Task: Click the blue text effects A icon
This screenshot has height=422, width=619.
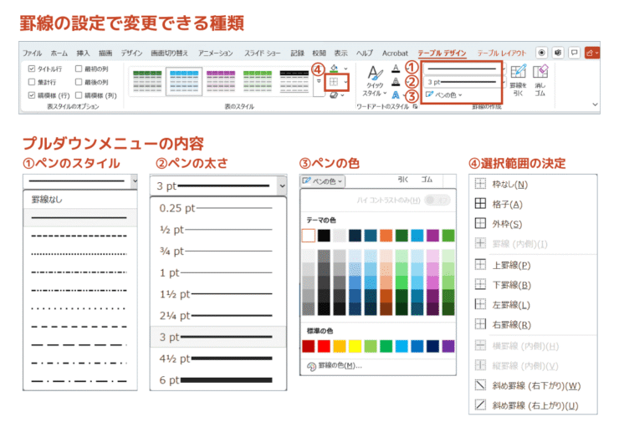Action: click(396, 95)
